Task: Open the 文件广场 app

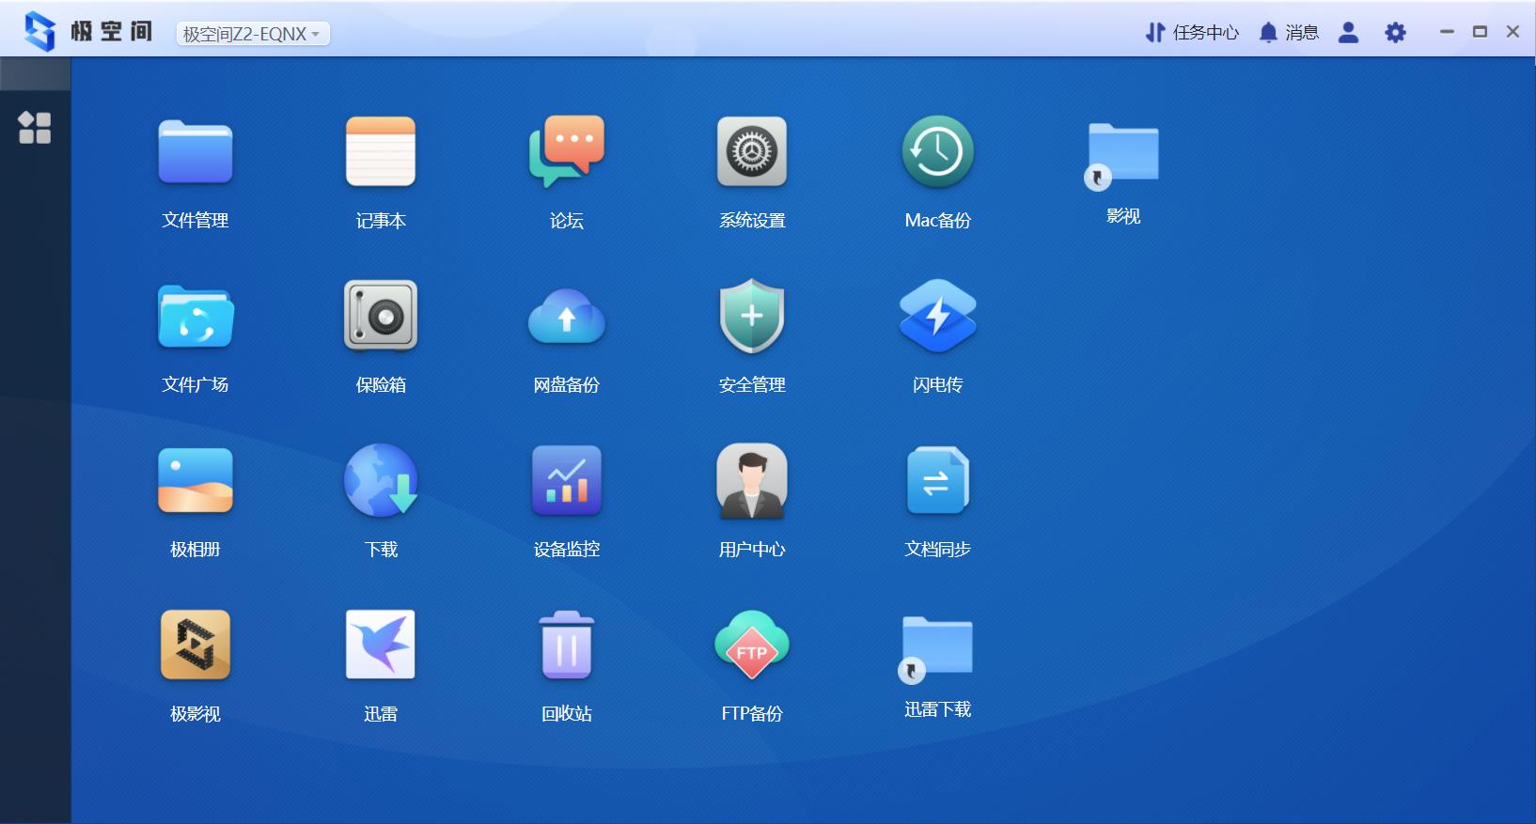Action: coord(196,317)
